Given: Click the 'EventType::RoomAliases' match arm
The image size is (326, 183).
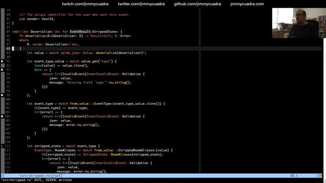Looking at the screenshot, I should tap(103, 150).
